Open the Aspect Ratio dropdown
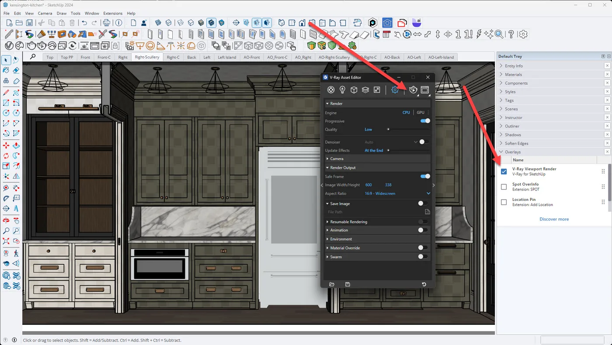 [x=428, y=193]
